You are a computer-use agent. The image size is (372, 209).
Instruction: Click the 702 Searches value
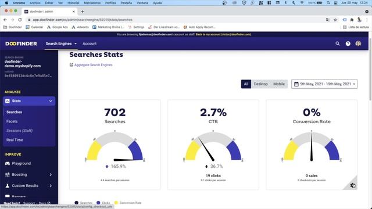(115, 112)
